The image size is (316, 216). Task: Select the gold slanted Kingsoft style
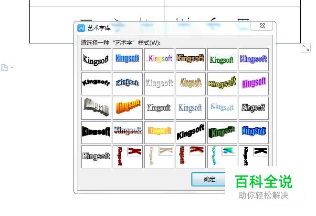(x=190, y=84)
